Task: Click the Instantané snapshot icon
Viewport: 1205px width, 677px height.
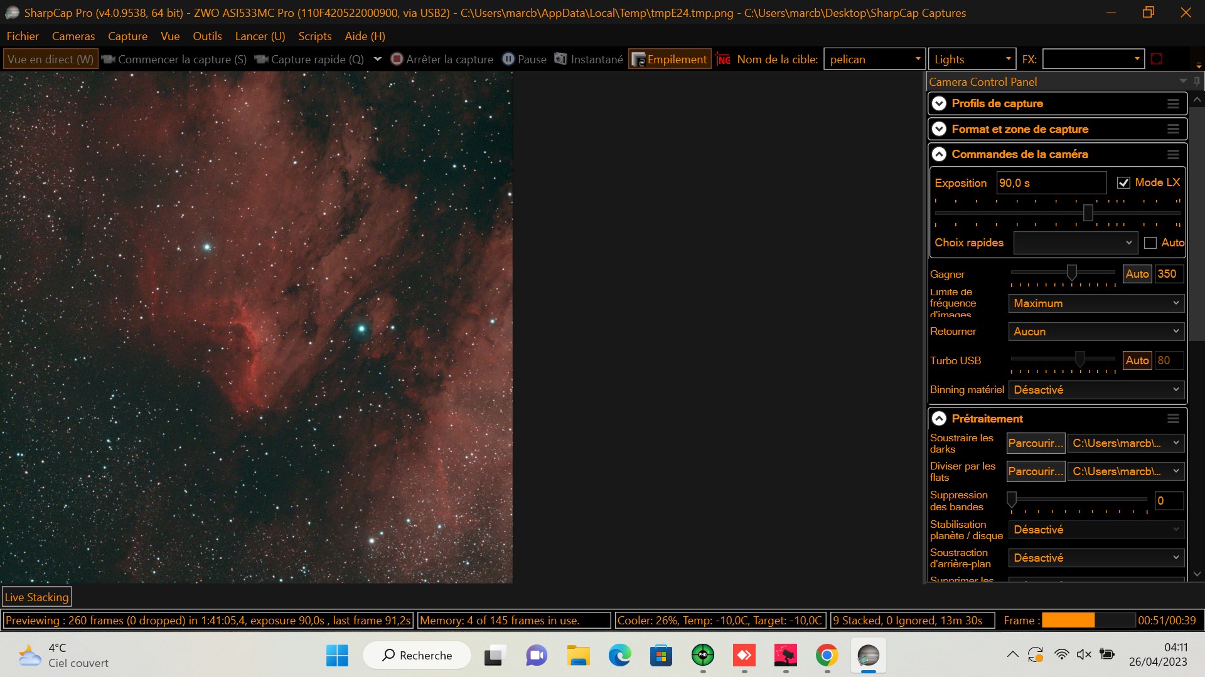Action: coord(560,59)
